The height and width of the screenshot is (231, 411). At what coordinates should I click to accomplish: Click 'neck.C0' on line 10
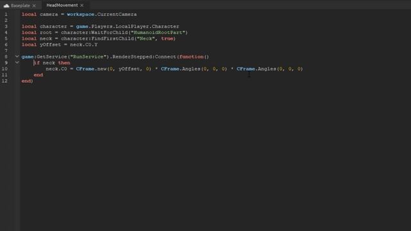click(x=57, y=69)
